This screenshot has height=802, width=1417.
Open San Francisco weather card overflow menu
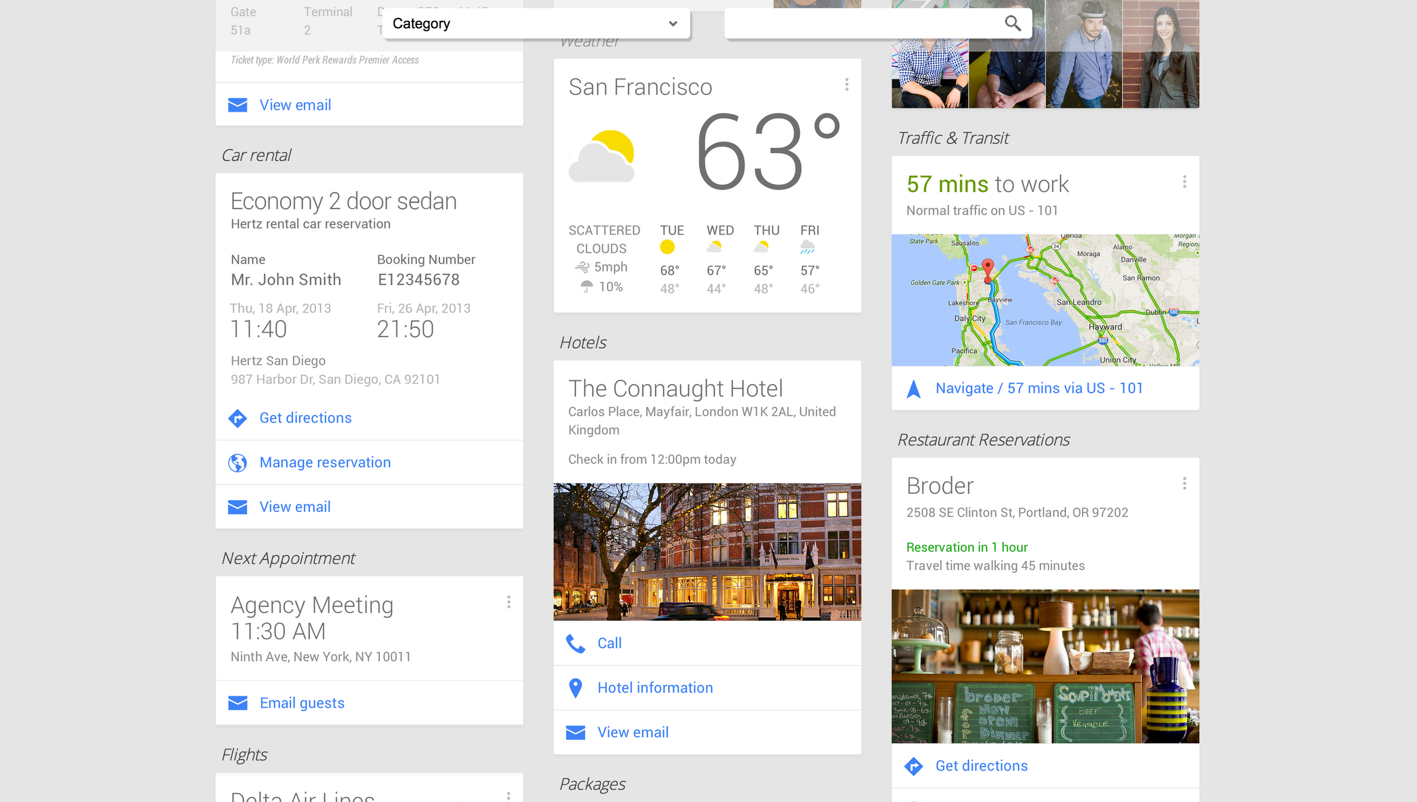tap(847, 85)
